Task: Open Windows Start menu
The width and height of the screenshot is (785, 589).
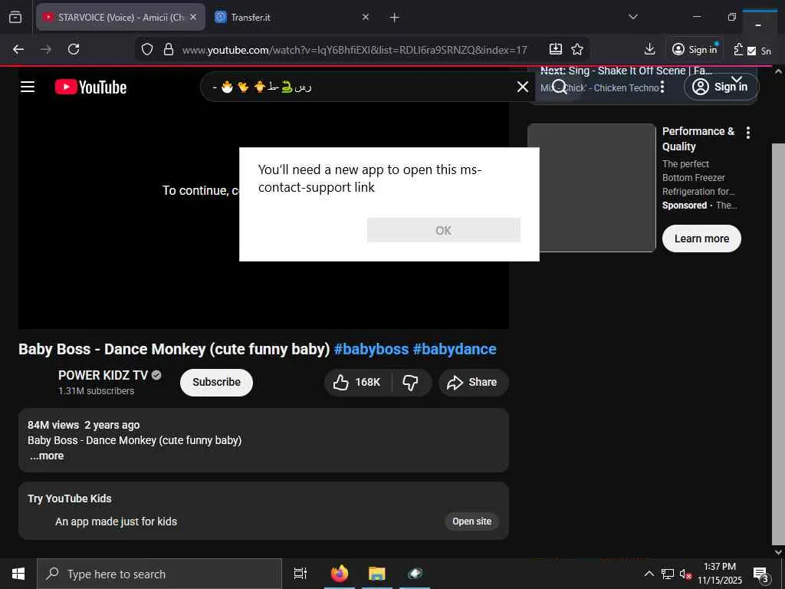Action: tap(18, 574)
